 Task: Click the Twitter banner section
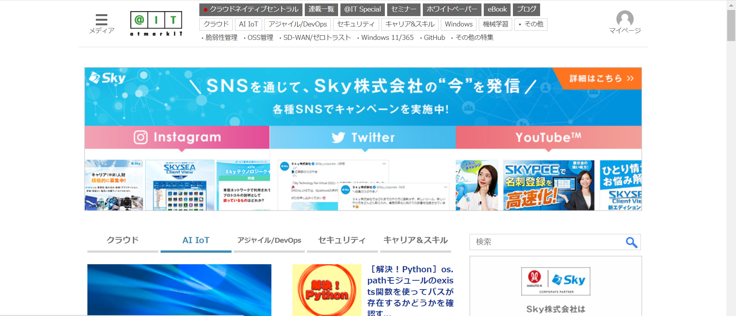(363, 137)
